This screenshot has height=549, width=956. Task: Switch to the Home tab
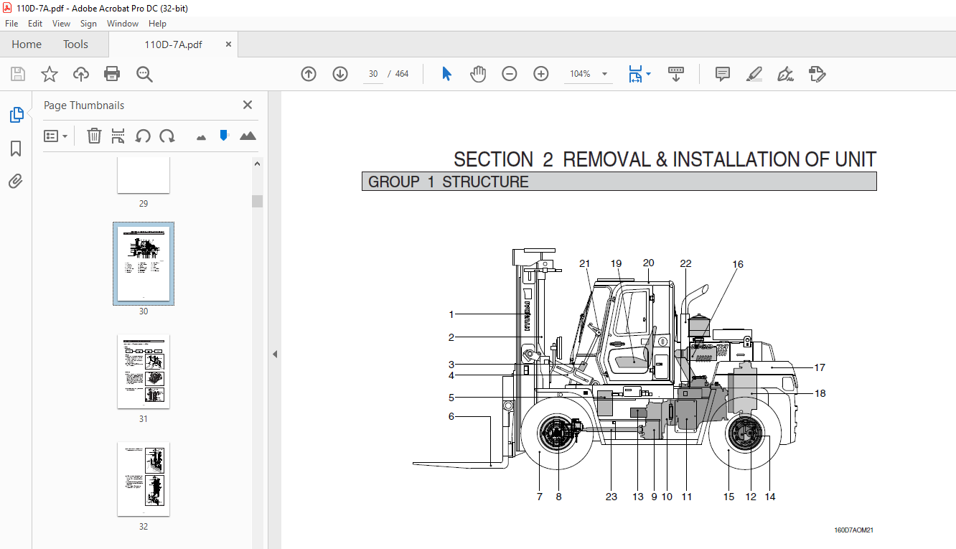[27, 44]
